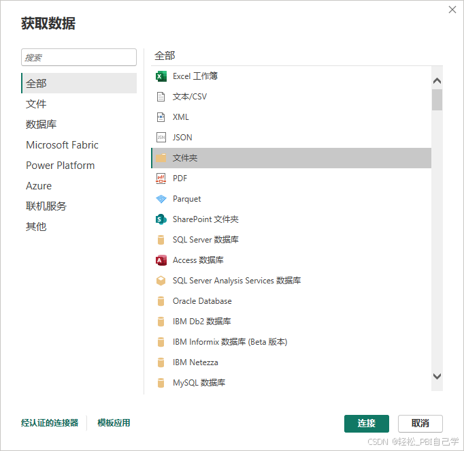Click the JSON file icon

(161, 138)
